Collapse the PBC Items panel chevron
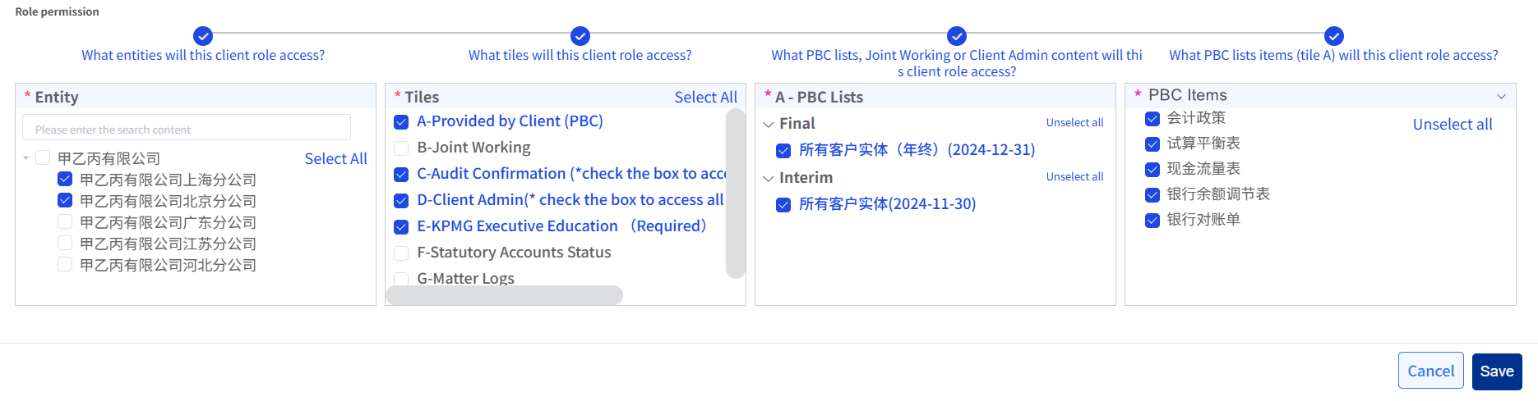The height and width of the screenshot is (401, 1538). 1501,97
